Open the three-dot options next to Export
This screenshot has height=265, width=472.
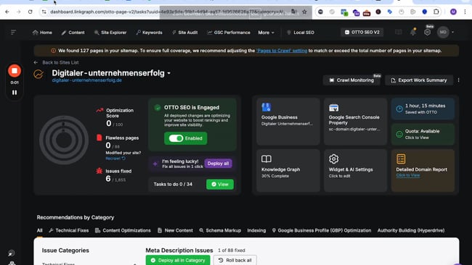pyautogui.click(x=458, y=80)
